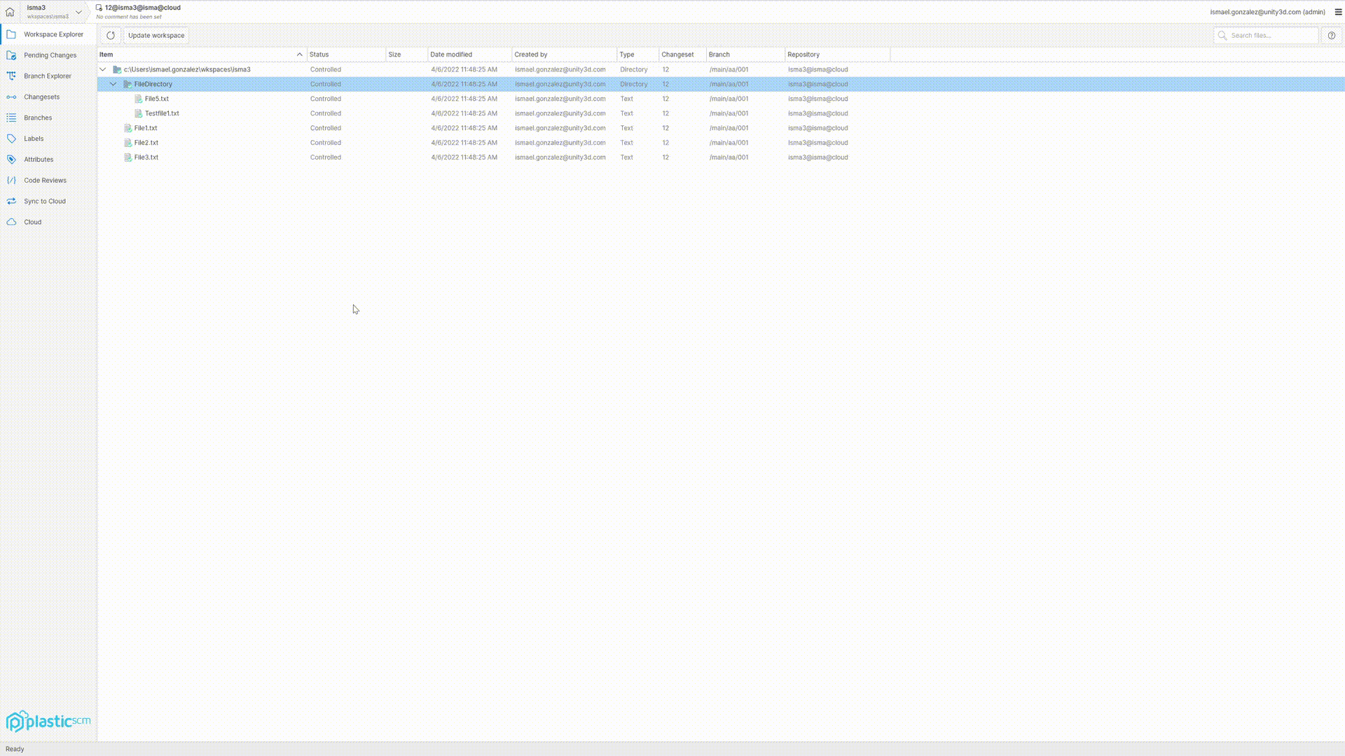Viewport: 1345px width, 756px height.
Task: Open the Sync to Cloud view
Action: pyautogui.click(x=45, y=201)
